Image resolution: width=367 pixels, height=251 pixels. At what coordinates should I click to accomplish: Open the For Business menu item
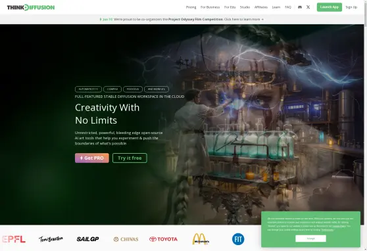210,7
